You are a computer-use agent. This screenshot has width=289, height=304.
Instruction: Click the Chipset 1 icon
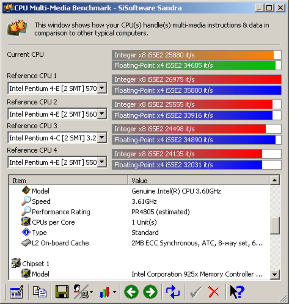point(16,263)
